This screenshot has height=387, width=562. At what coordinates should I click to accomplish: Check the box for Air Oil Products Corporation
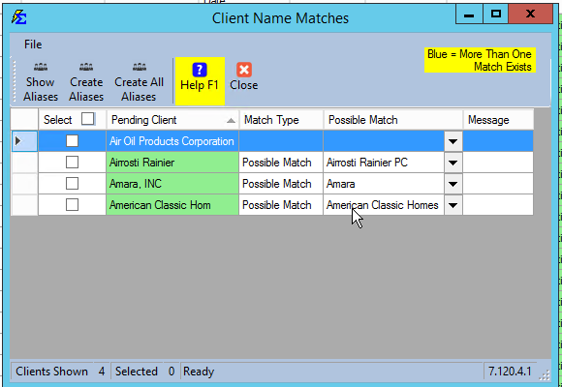coord(72,140)
